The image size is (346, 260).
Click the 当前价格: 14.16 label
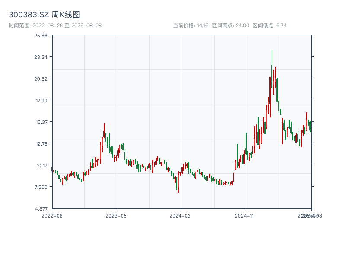191,26
